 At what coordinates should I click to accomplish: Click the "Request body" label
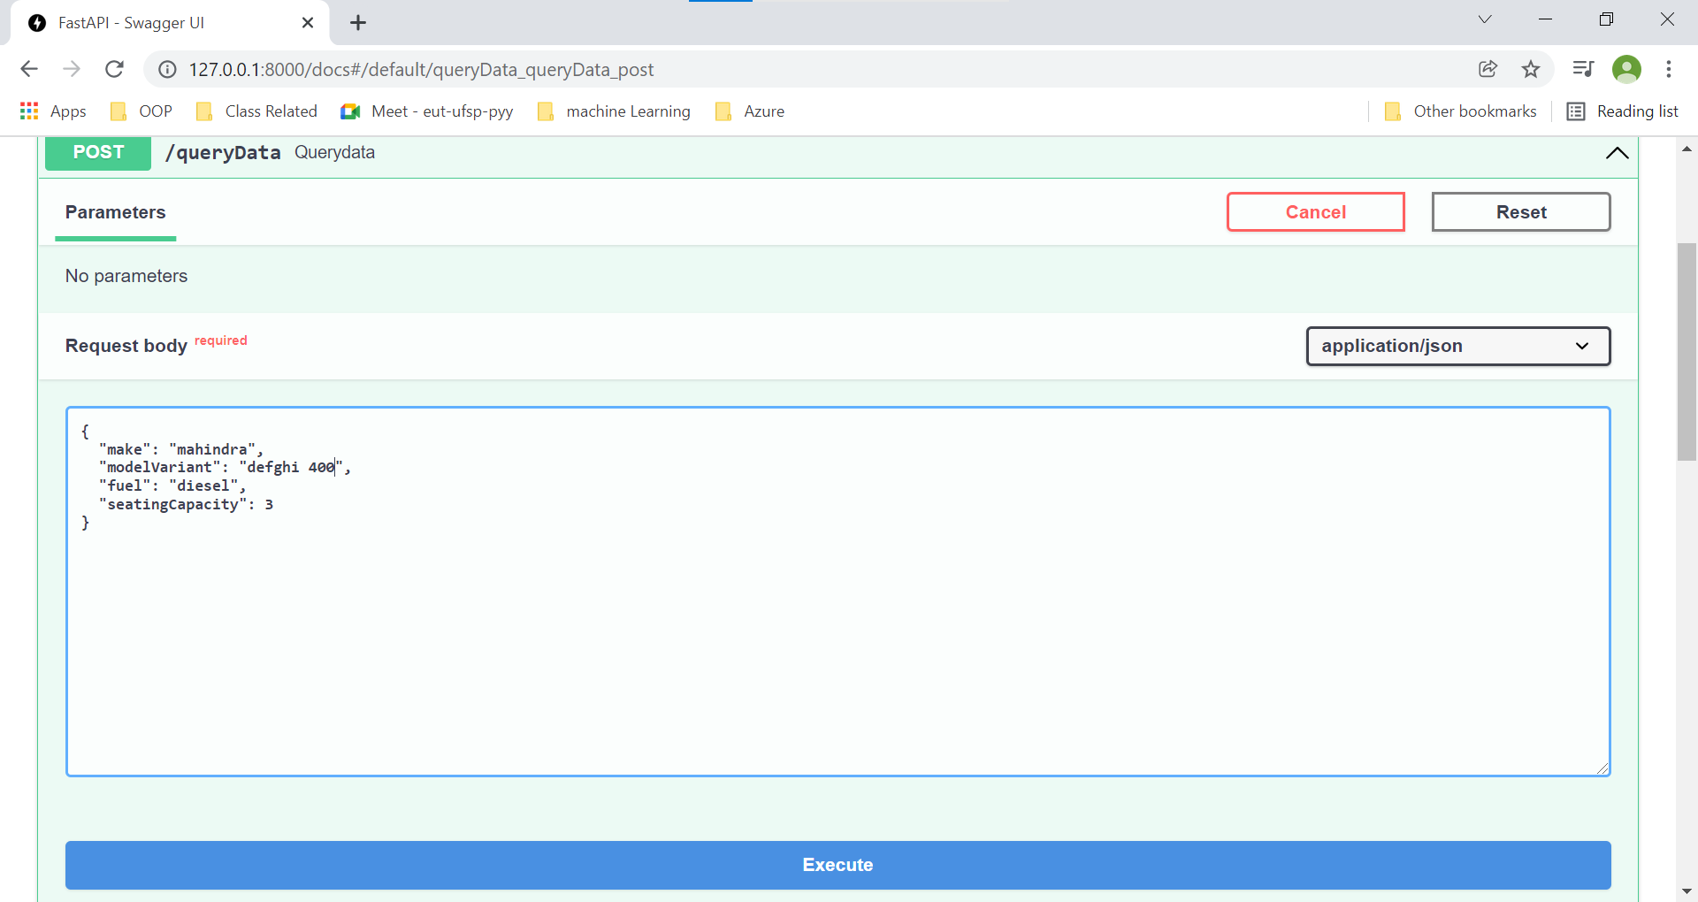tap(126, 346)
